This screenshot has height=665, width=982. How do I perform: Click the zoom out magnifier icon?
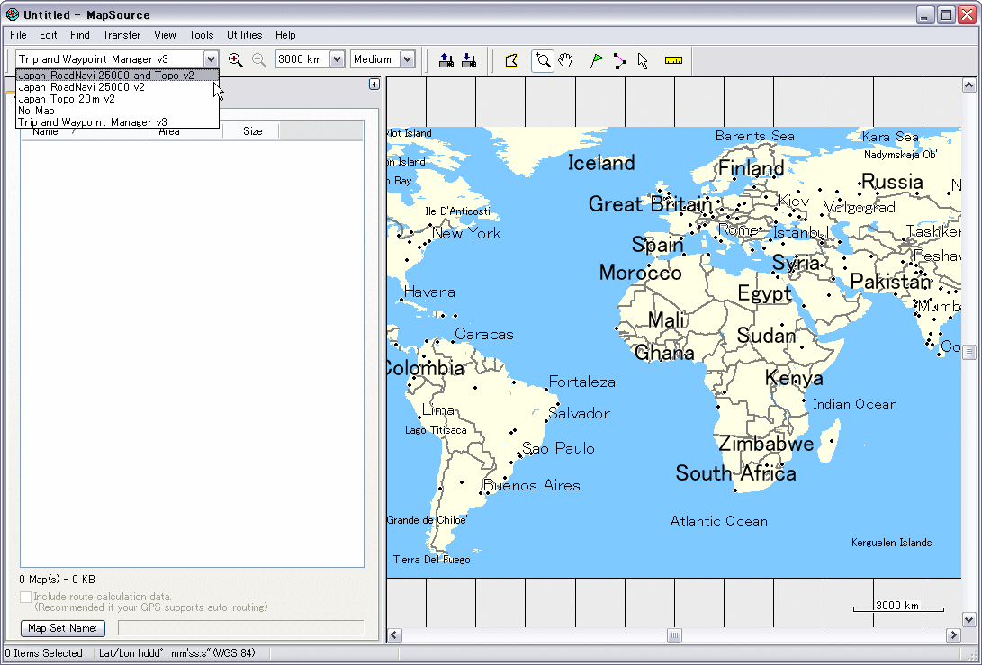(x=258, y=59)
